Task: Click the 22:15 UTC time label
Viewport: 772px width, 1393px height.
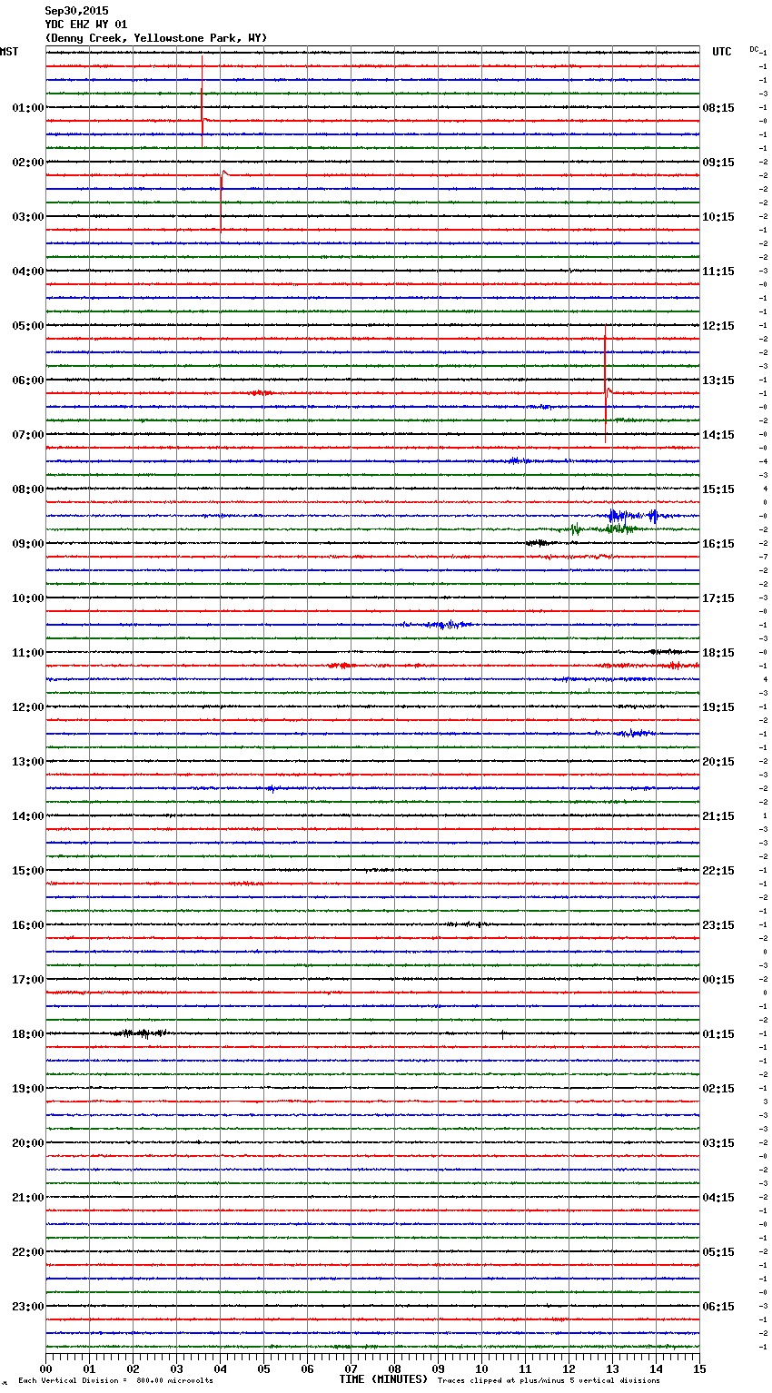Action: pos(718,871)
